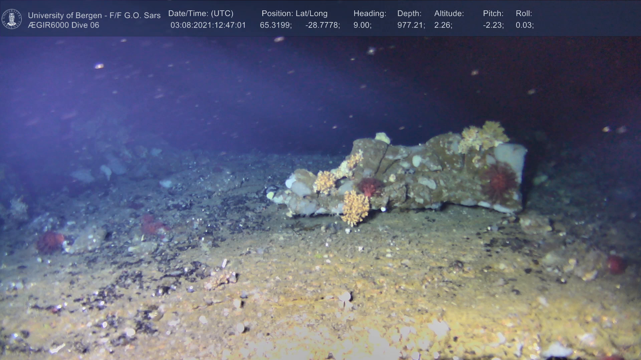Select the pitch value -2.23
This screenshot has height=360, width=641.
coord(493,25)
